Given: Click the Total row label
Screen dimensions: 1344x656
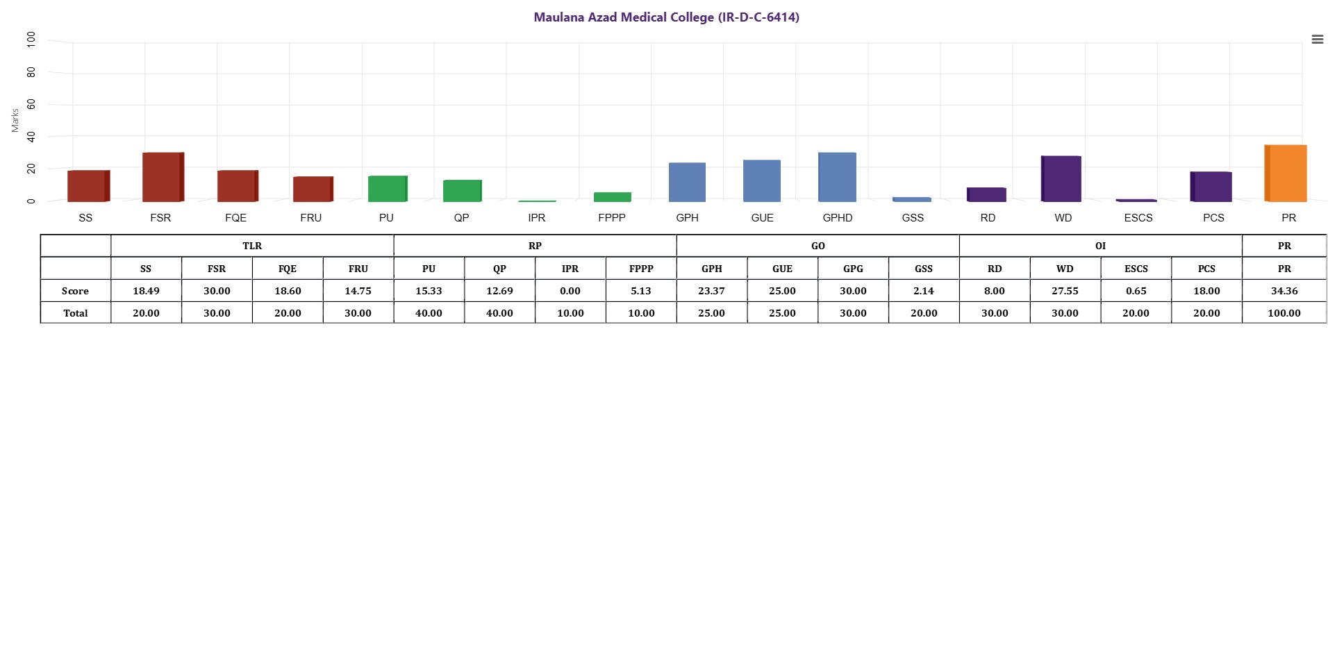Looking at the screenshot, I should [x=75, y=313].
